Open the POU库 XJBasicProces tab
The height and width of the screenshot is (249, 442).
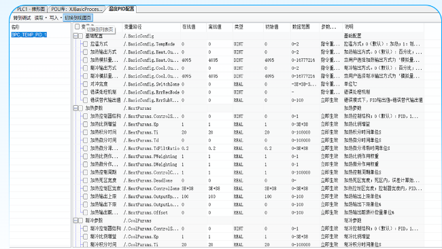(x=76, y=9)
